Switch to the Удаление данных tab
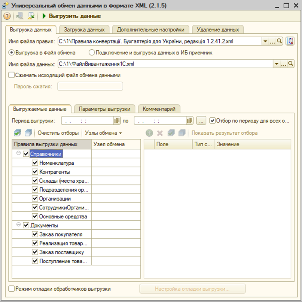The image size is (302, 302). tap(218, 29)
